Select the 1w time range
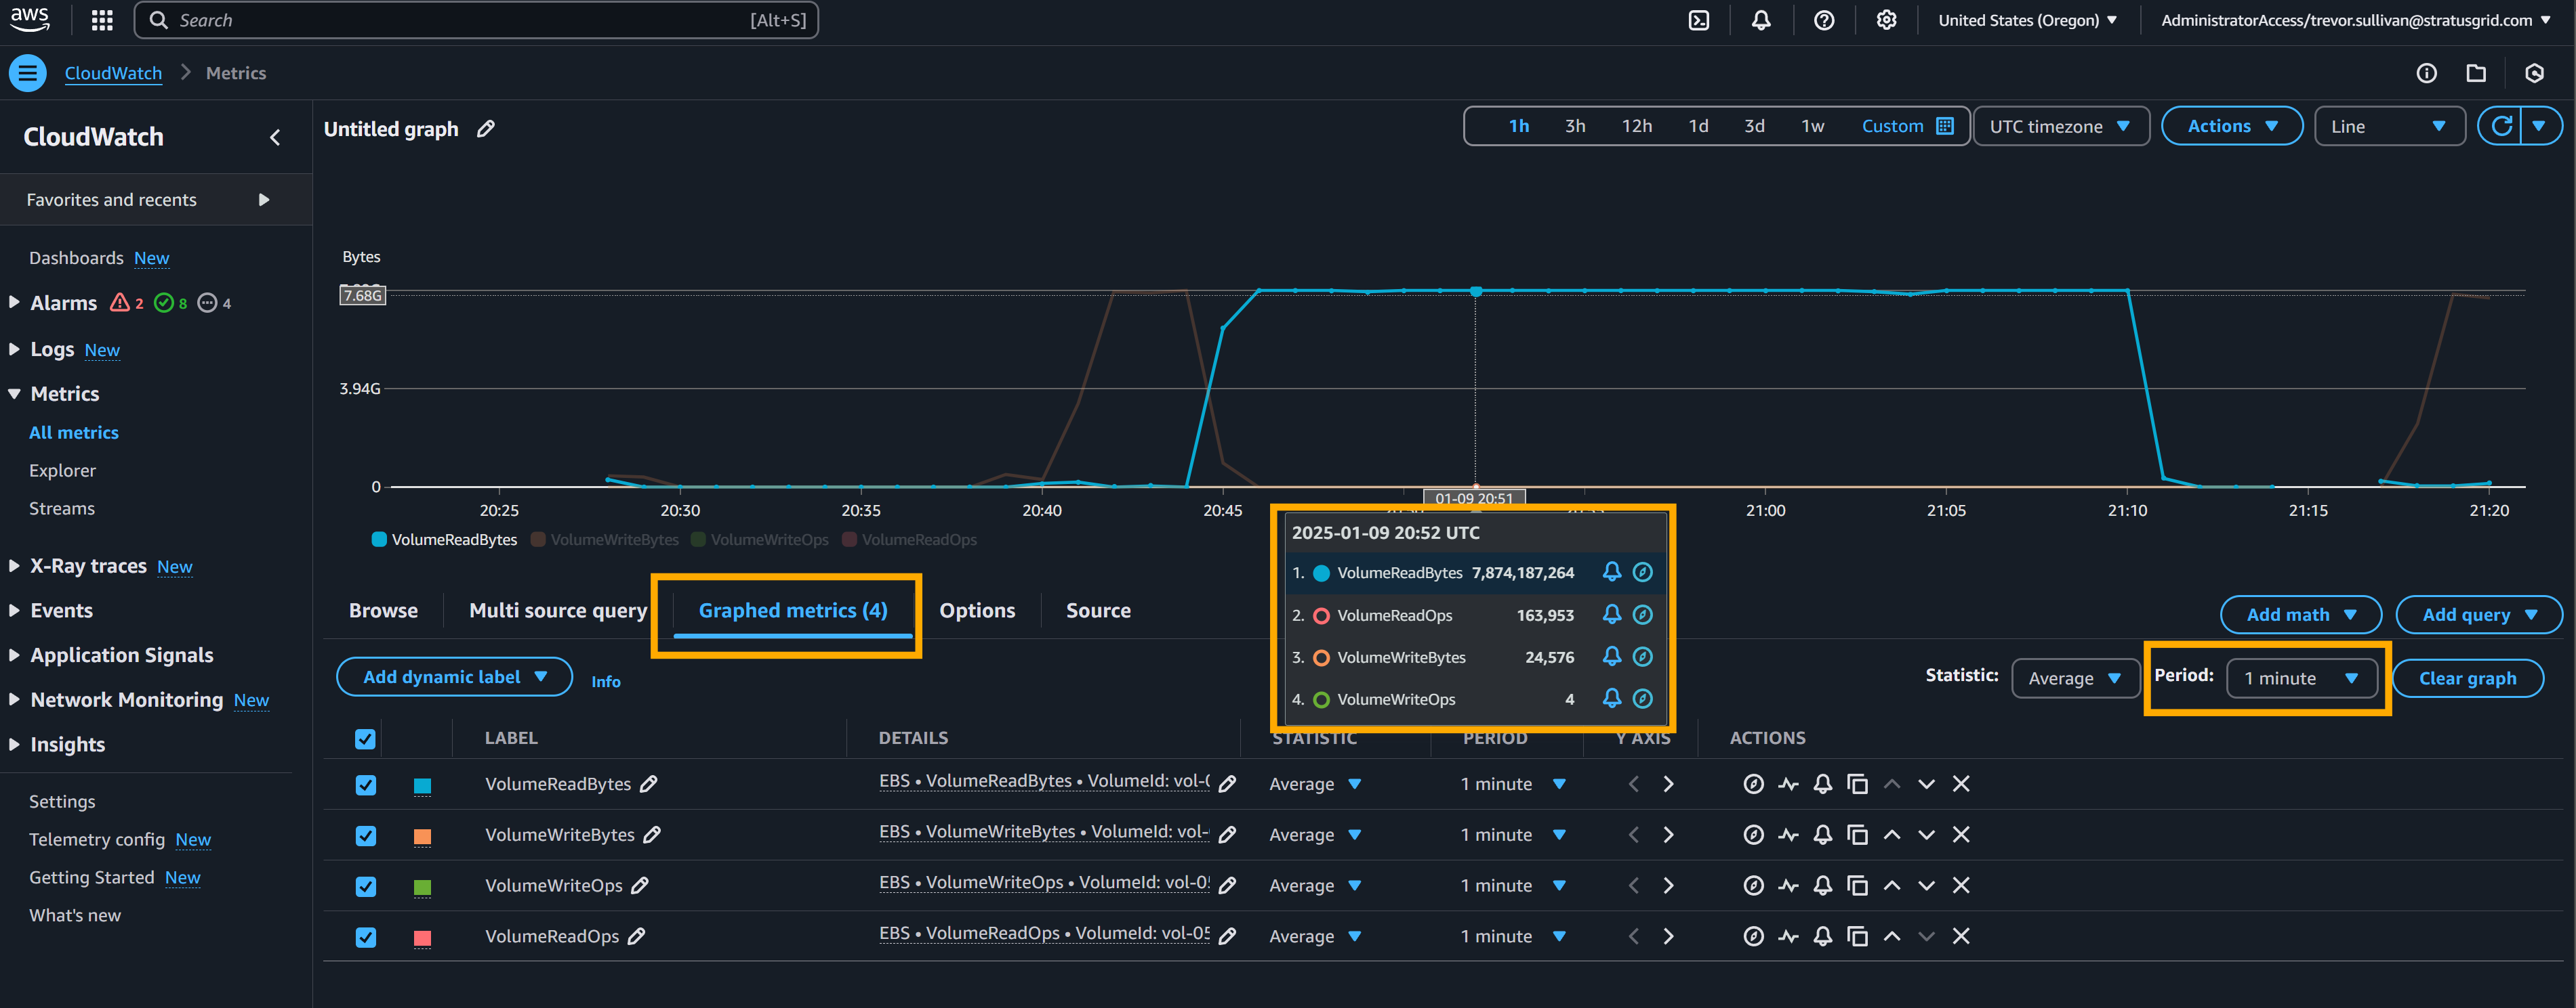2576x1008 pixels. point(1812,126)
